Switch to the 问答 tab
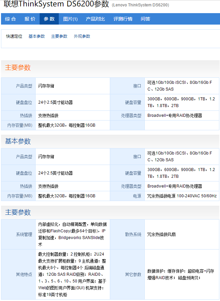The width and height of the screenshot is (220, 301). (x=145, y=19)
